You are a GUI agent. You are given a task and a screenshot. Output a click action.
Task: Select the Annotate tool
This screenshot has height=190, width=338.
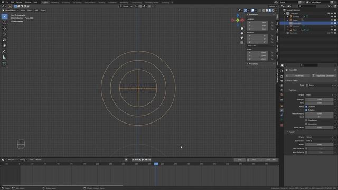(x=4, y=52)
